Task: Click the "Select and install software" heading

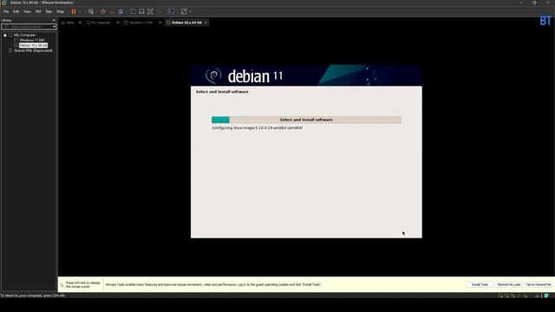Action: coord(222,92)
